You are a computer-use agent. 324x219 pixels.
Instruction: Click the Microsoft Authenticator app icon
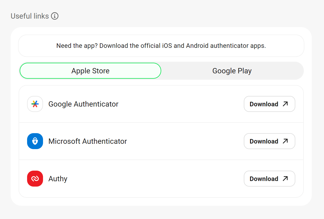coord(35,141)
